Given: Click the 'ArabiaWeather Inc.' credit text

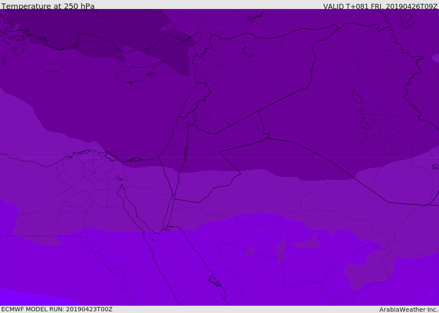Looking at the screenshot, I should [408, 310].
